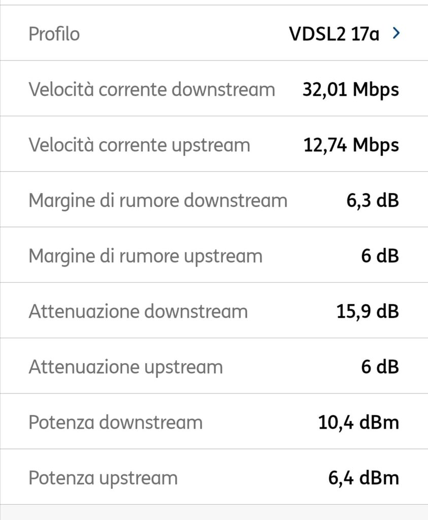Select Potenza downstream row label
Viewport: 428px width, 520px height.
[115, 422]
